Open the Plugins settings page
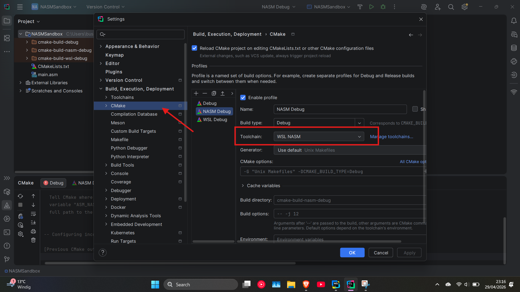The width and height of the screenshot is (520, 292). [x=114, y=72]
